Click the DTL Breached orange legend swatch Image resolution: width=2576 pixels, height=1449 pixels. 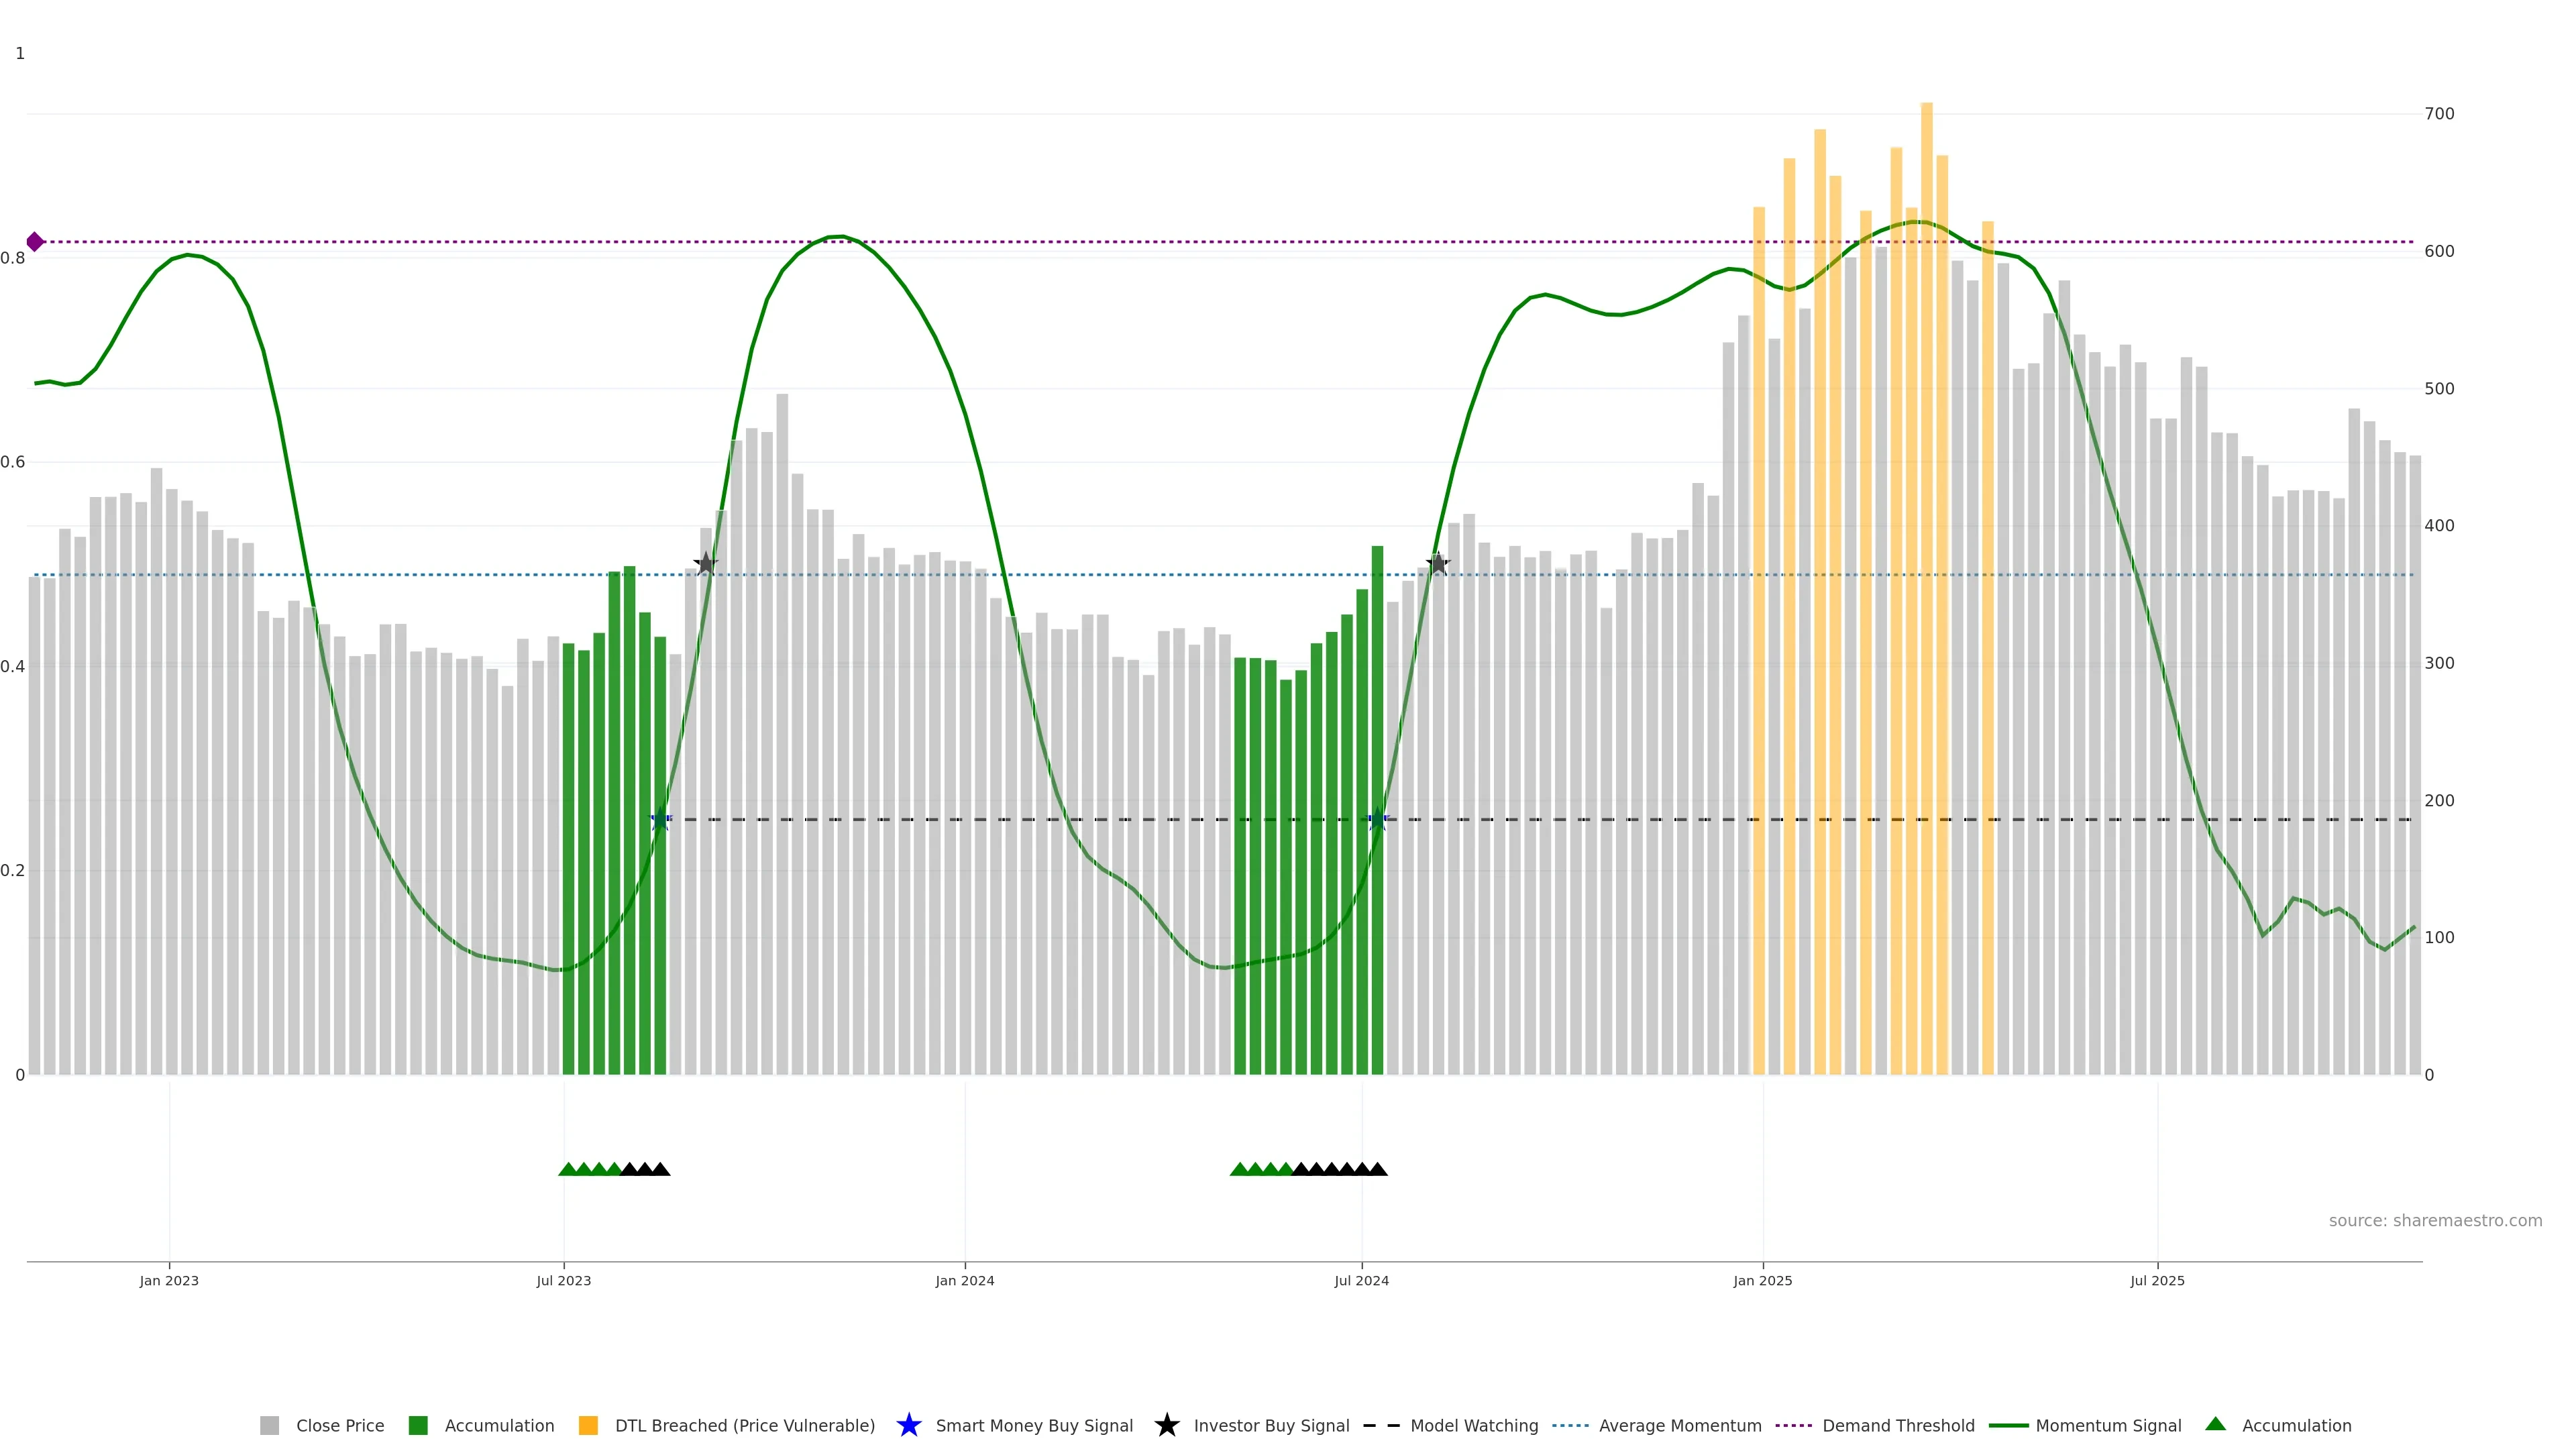588,1426
